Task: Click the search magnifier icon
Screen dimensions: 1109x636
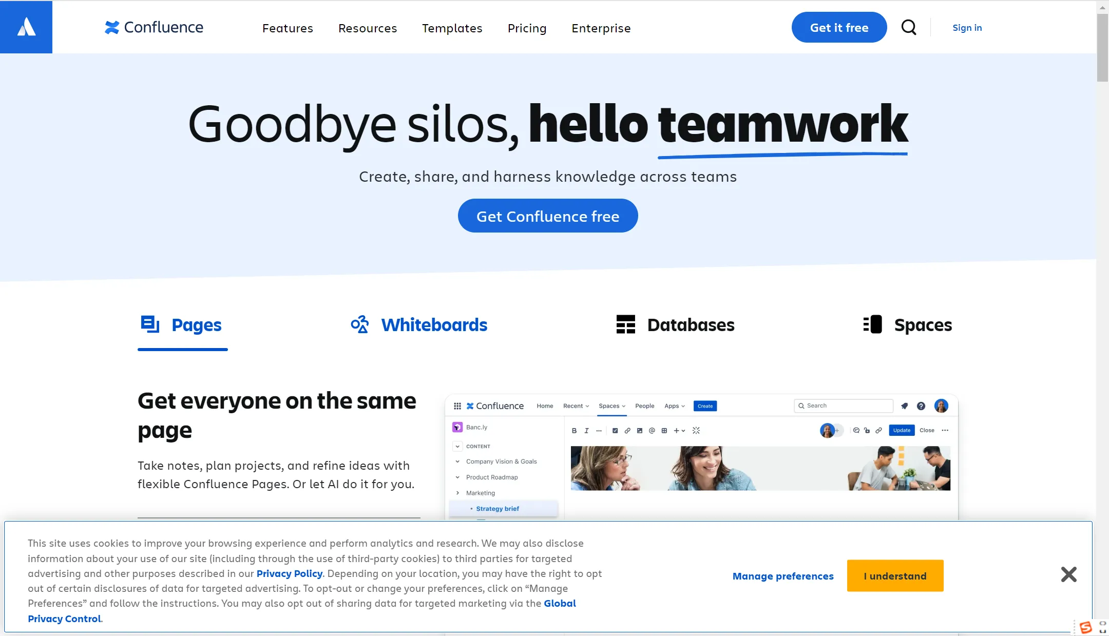Action: (x=909, y=27)
